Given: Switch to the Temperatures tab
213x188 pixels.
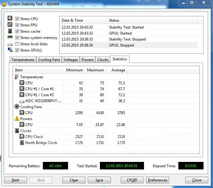Looking at the screenshot, I should pos(23,60).
